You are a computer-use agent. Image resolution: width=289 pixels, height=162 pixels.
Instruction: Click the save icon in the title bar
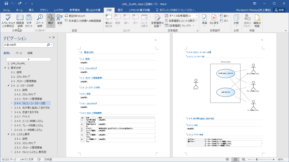tap(6, 3)
